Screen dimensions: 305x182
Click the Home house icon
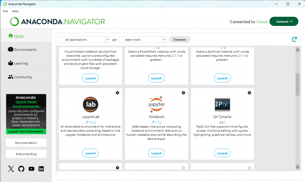(11, 36)
